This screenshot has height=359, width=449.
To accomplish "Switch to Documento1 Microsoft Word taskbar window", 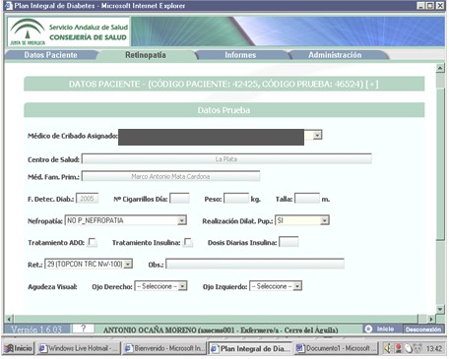I will click(336, 348).
